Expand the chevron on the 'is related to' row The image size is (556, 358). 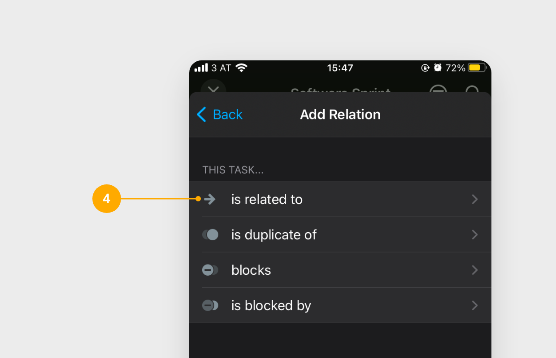475,199
